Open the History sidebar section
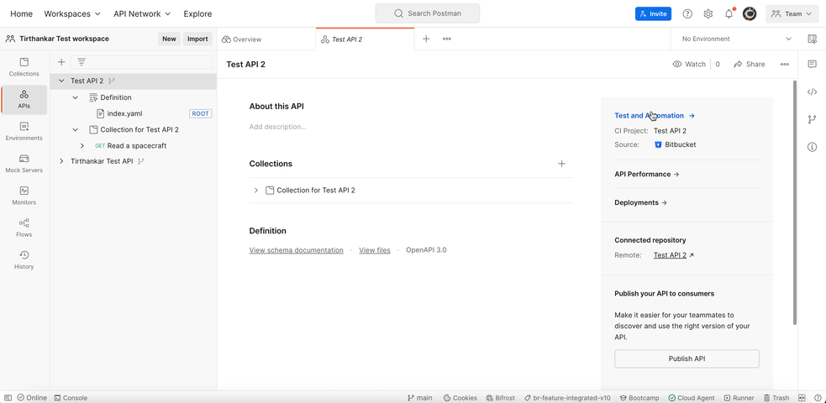826x403 pixels. (24, 260)
